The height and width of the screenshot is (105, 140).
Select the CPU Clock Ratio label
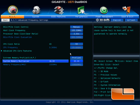(11, 44)
